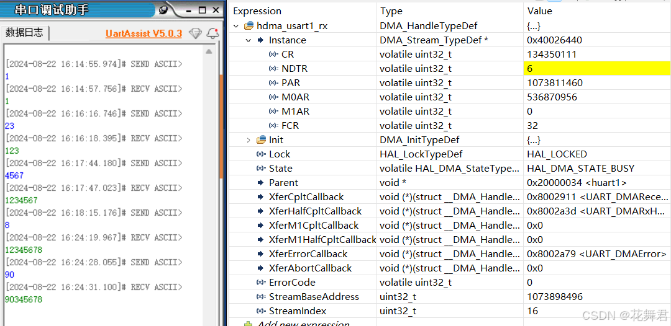The width and height of the screenshot is (671, 326).
Task: Select the ErrorCode value 0
Action: tap(530, 283)
